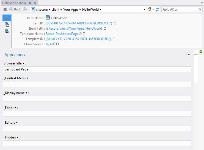The height and width of the screenshot is (150, 204).
Task: Click the forward navigation arrow
Action: (25, 9)
